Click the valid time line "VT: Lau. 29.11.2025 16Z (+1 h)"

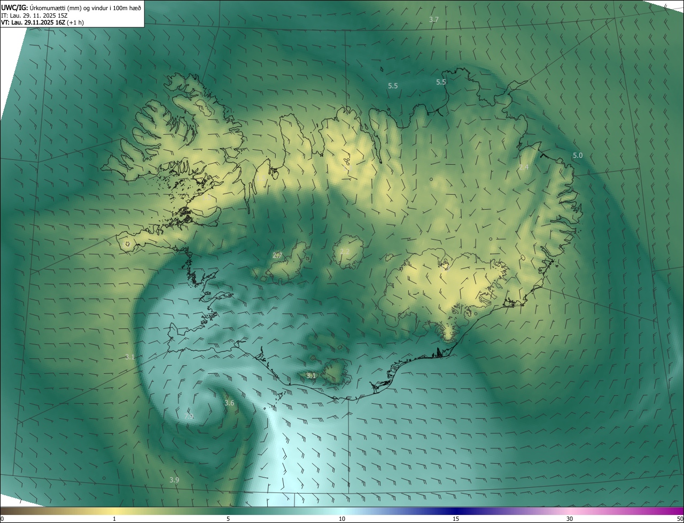point(42,22)
